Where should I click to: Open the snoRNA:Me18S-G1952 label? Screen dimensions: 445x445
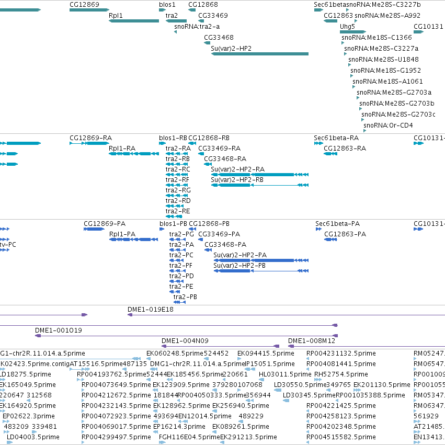coord(386,71)
